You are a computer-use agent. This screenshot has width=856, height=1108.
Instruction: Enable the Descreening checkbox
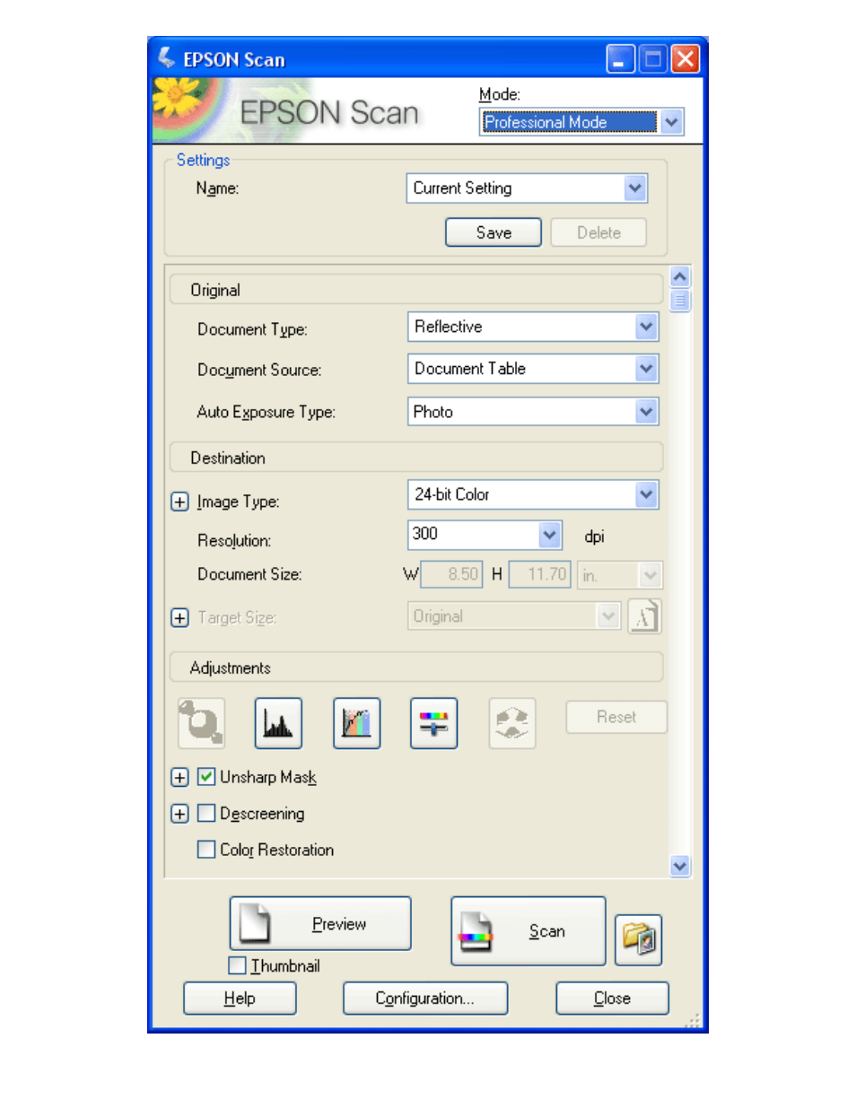[x=206, y=814]
